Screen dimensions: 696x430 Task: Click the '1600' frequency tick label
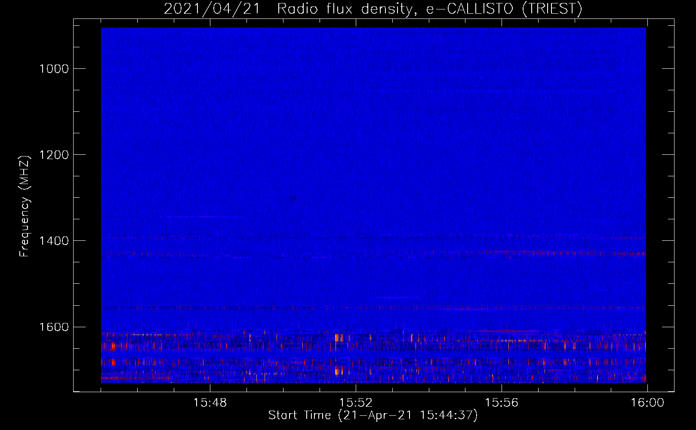tap(54, 327)
